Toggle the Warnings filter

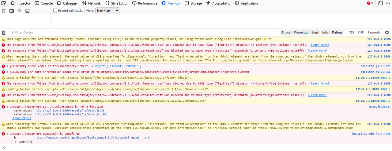(301, 32)
